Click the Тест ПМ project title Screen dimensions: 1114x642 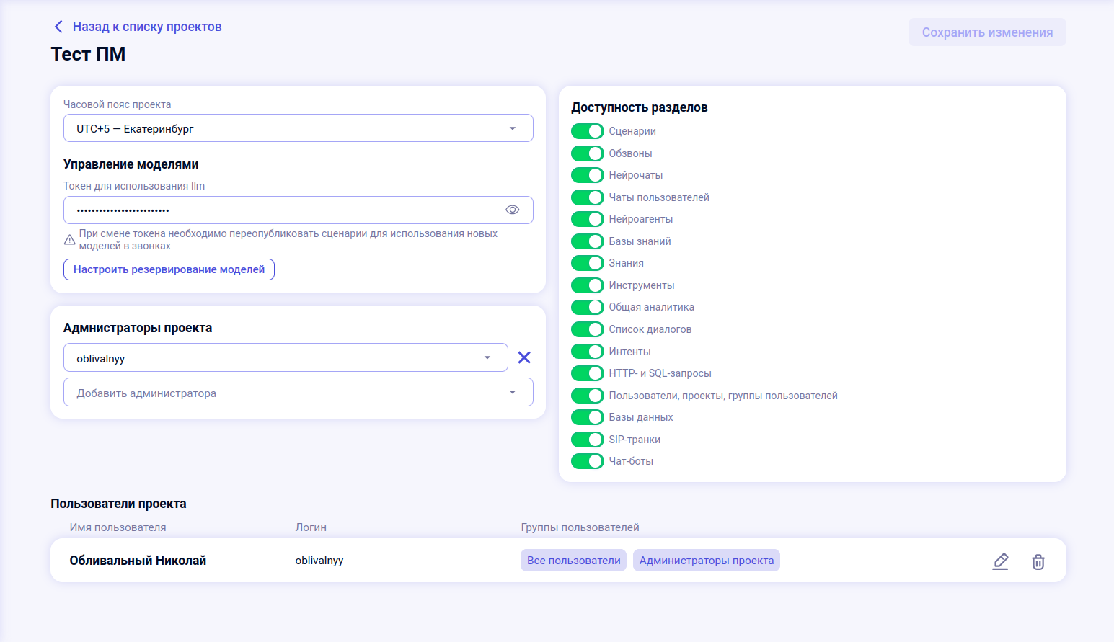click(88, 54)
